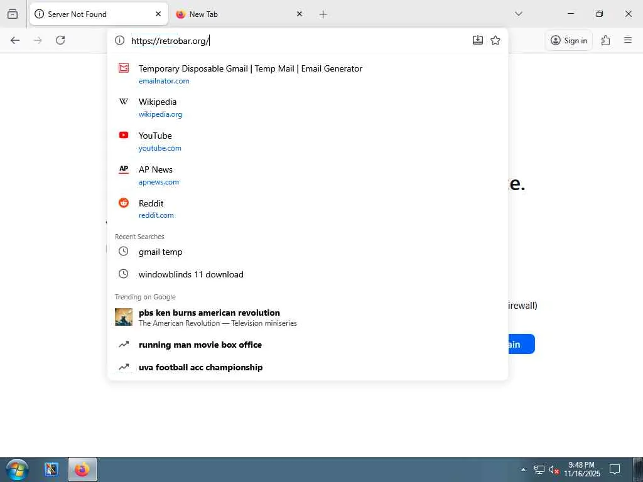The width and height of the screenshot is (643, 482).
Task: Click the Wikipedia W favicon
Action: [x=124, y=102]
